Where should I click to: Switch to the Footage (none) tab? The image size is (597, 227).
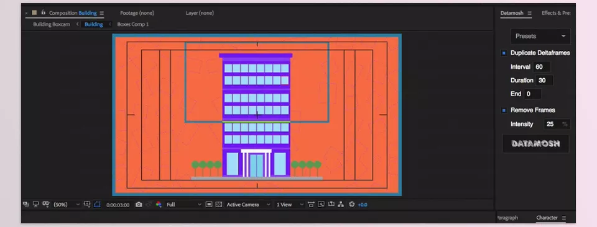click(137, 13)
